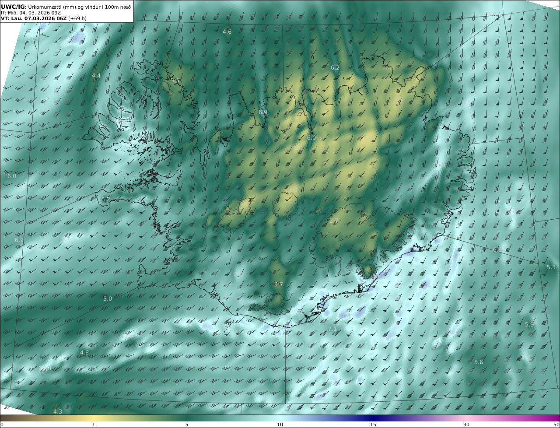Click the dark navy colorbar section above 15
This screenshot has height=428, width=560.
click(373, 418)
